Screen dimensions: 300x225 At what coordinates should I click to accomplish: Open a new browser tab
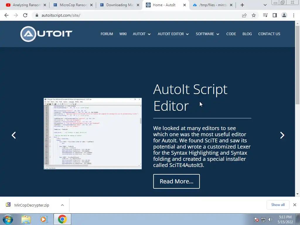point(242,5)
